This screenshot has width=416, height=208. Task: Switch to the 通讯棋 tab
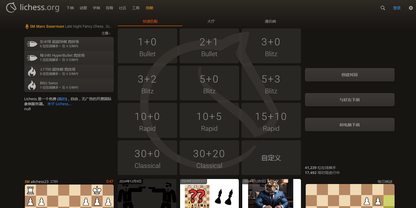pyautogui.click(x=270, y=21)
